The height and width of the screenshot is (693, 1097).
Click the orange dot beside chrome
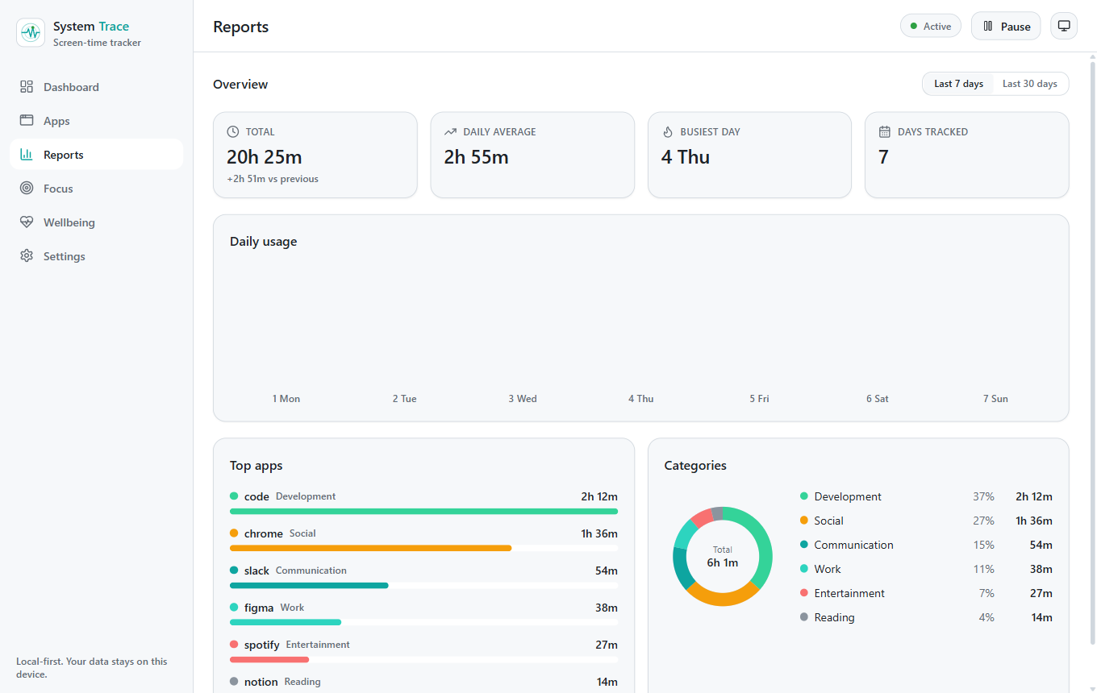point(234,533)
